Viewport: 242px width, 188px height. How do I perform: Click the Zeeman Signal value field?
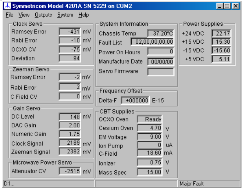pyautogui.click(x=70, y=152)
